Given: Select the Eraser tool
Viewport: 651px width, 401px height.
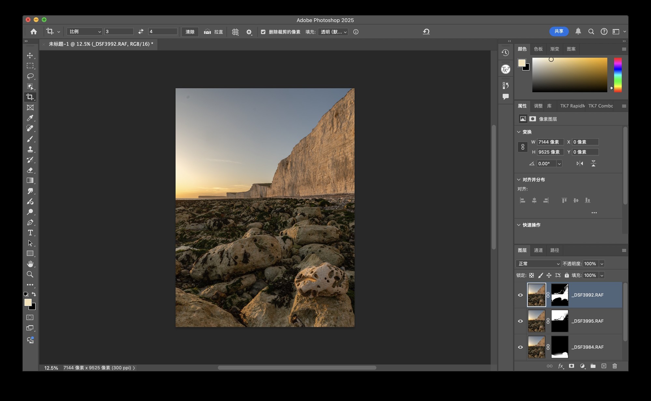Looking at the screenshot, I should click(30, 170).
